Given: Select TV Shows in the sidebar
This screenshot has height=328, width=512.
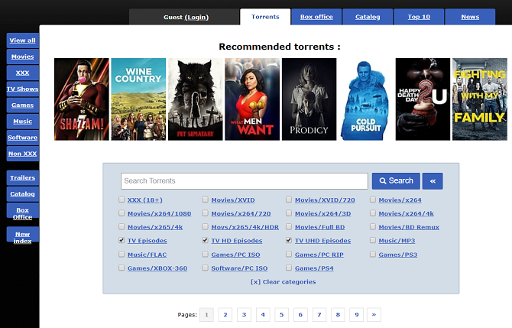Looking at the screenshot, I should click(x=22, y=89).
